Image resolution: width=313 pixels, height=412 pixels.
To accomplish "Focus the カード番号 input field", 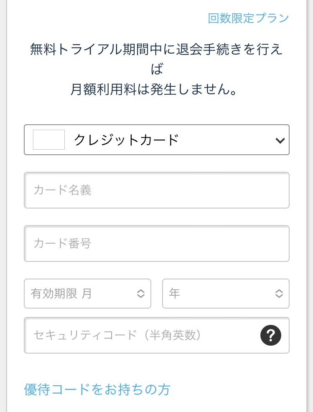I will coord(157,244).
